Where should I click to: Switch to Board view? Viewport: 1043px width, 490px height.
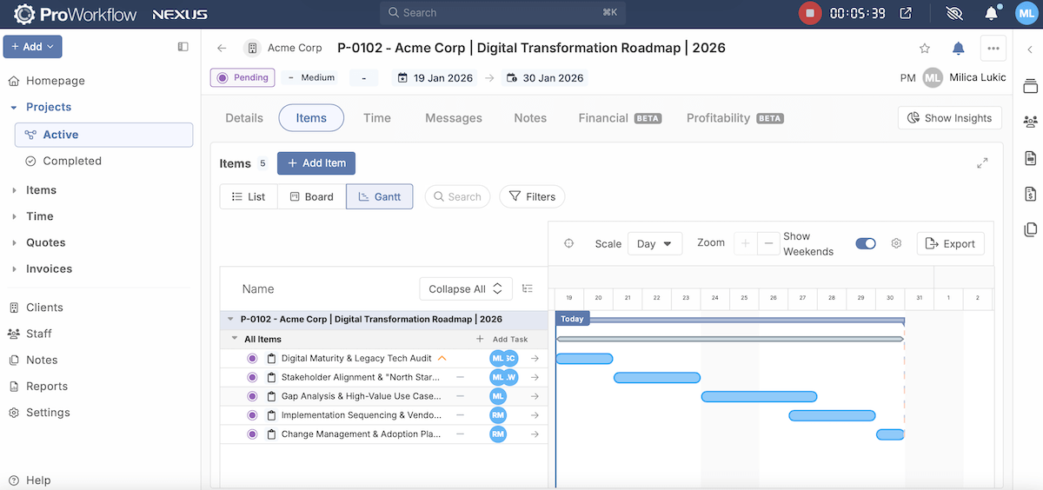pyautogui.click(x=311, y=197)
